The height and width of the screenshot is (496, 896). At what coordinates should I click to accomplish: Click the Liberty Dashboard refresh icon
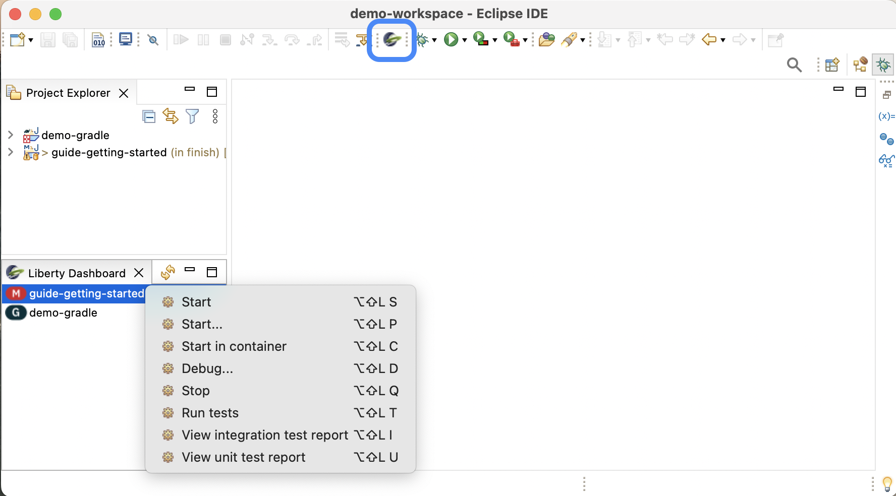pyautogui.click(x=168, y=272)
